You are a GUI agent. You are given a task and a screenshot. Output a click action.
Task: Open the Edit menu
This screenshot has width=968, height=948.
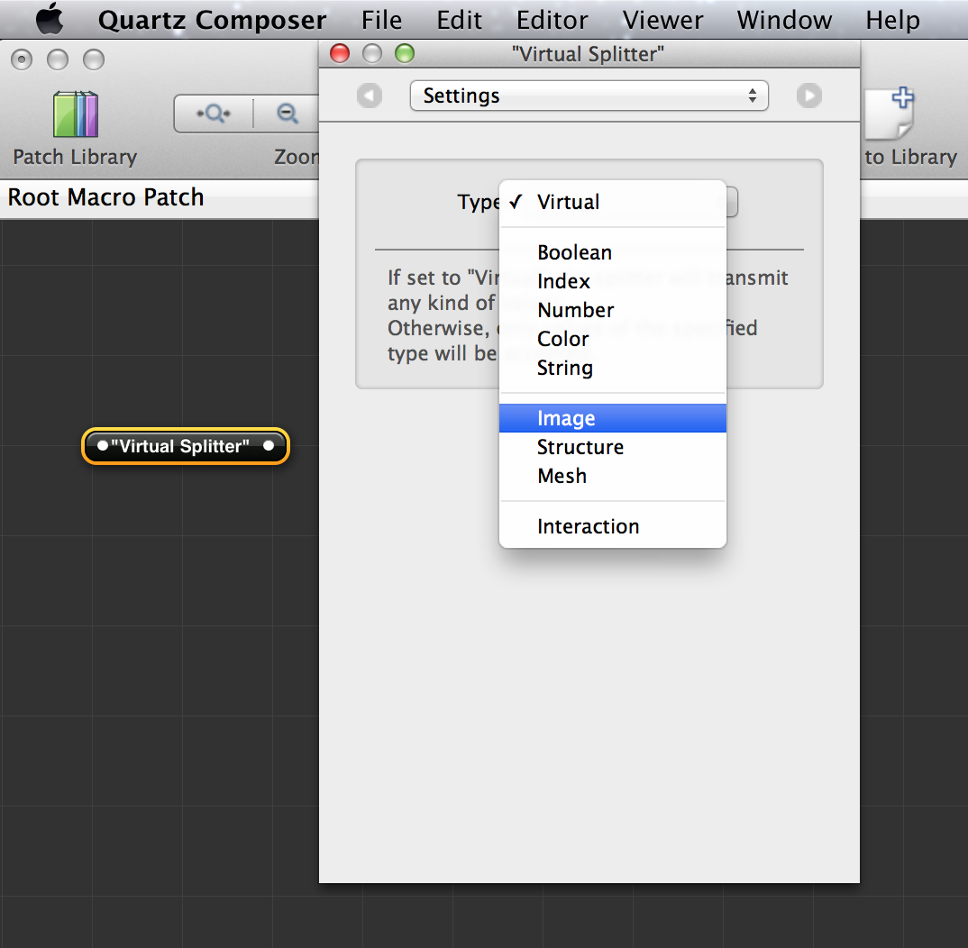459,20
